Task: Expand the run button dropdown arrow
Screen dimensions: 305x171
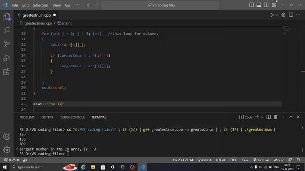Action: 277,15
